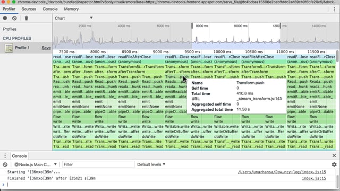Viewport: 340px width, 191px height.
Task: Click the clear all profiles icon
Action: [x=14, y=18]
